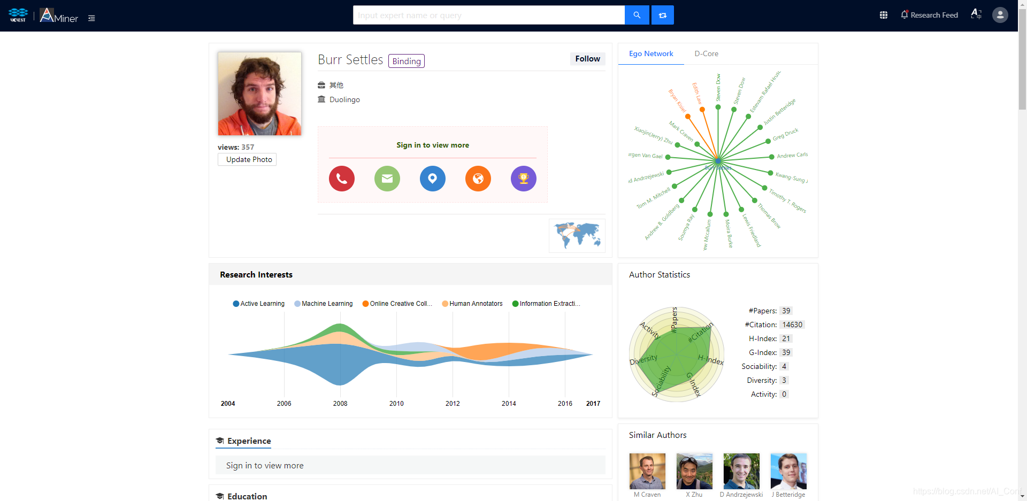The image size is (1027, 501).
Task: Click the blue search magnifier button
Action: [x=637, y=15]
